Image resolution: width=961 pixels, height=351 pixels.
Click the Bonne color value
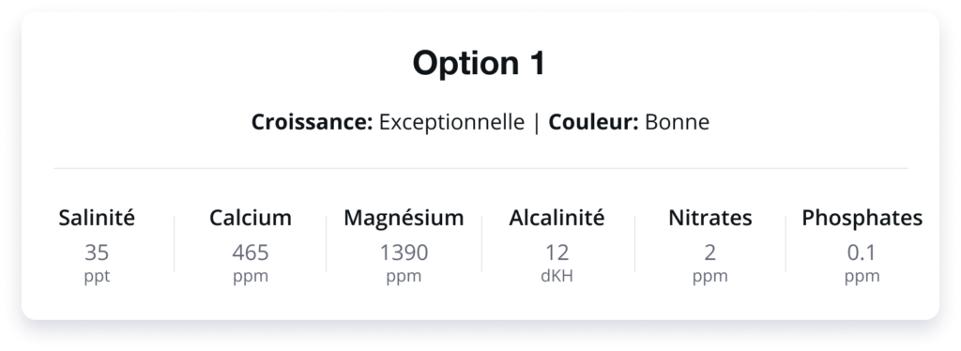pos(678,122)
